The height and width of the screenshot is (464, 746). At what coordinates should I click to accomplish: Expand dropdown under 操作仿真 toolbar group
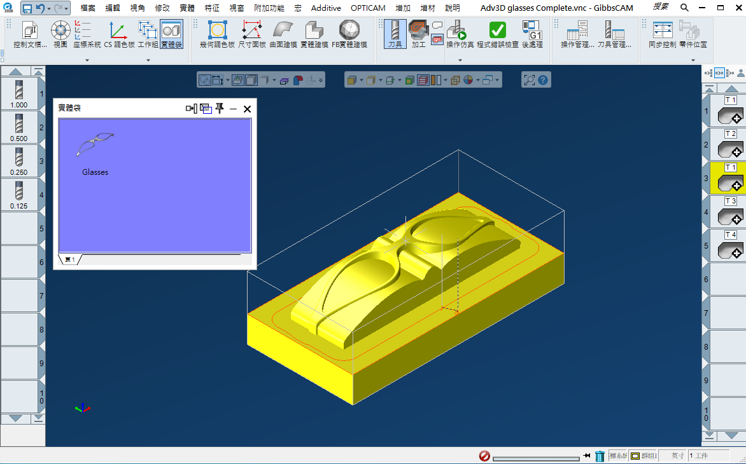460,60
